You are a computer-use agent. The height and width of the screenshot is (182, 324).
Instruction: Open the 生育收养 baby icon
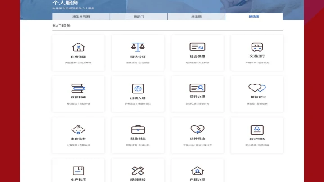[78, 130]
